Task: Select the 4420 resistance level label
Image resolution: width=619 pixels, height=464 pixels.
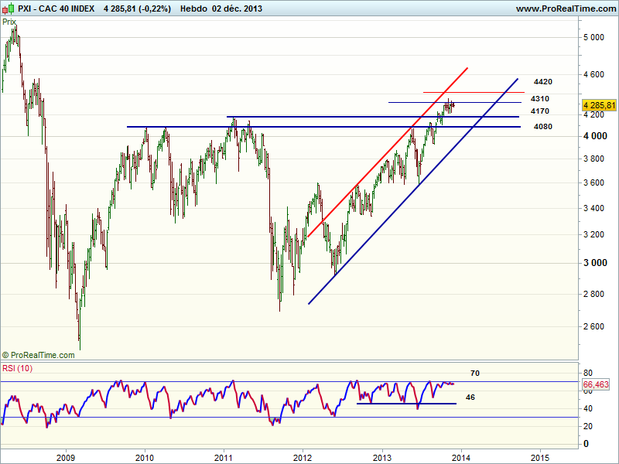Action: point(542,82)
